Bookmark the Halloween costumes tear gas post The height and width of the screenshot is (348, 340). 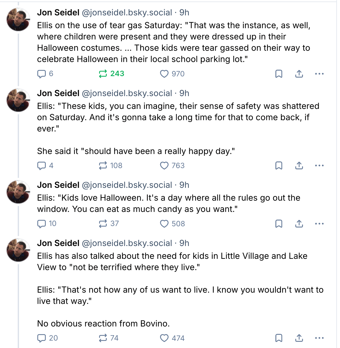coord(279,74)
